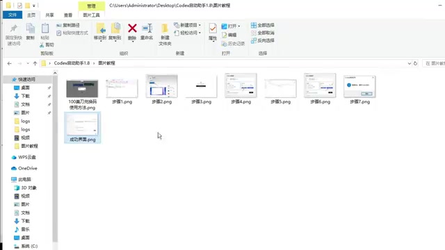Go back with the left arrow

[9, 63]
